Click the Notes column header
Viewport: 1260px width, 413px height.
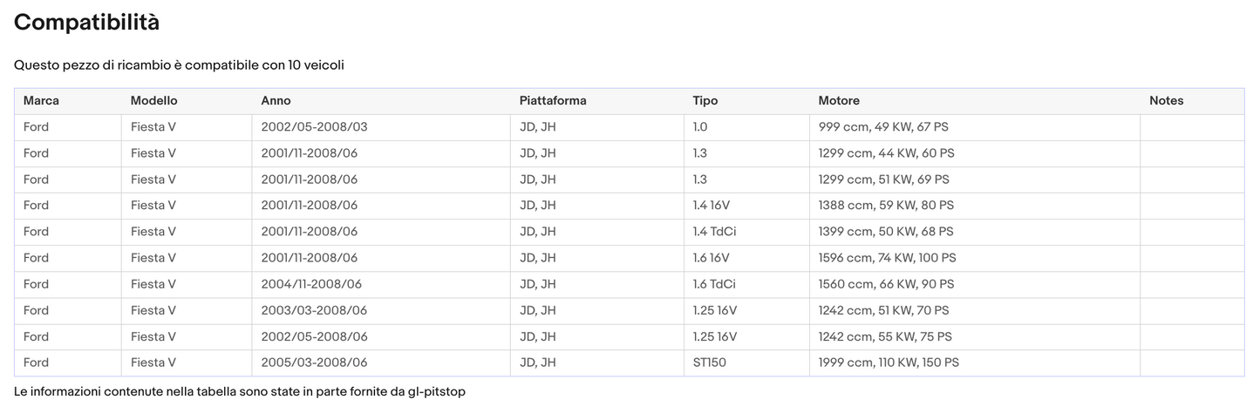tap(1166, 101)
